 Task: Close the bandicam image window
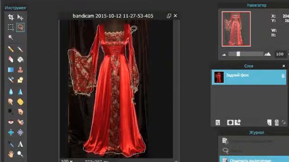pyautogui.click(x=175, y=16)
